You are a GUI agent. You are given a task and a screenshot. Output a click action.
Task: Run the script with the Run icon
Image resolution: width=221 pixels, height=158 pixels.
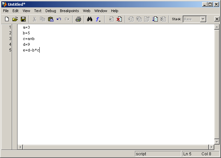coord(155,19)
